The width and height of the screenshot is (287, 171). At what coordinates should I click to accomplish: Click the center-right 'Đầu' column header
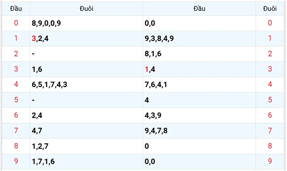[x=199, y=9]
